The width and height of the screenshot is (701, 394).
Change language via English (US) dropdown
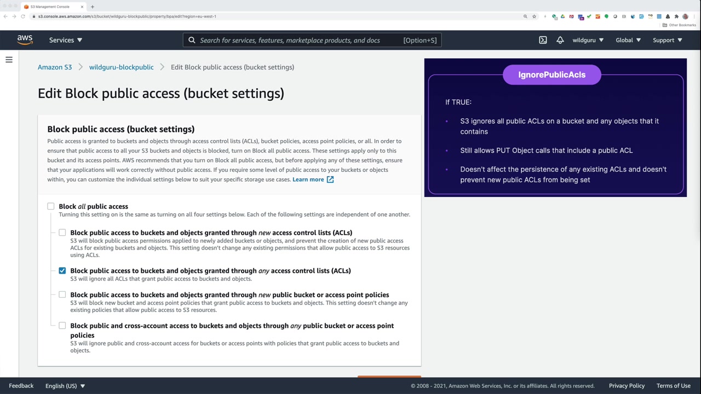pyautogui.click(x=65, y=386)
